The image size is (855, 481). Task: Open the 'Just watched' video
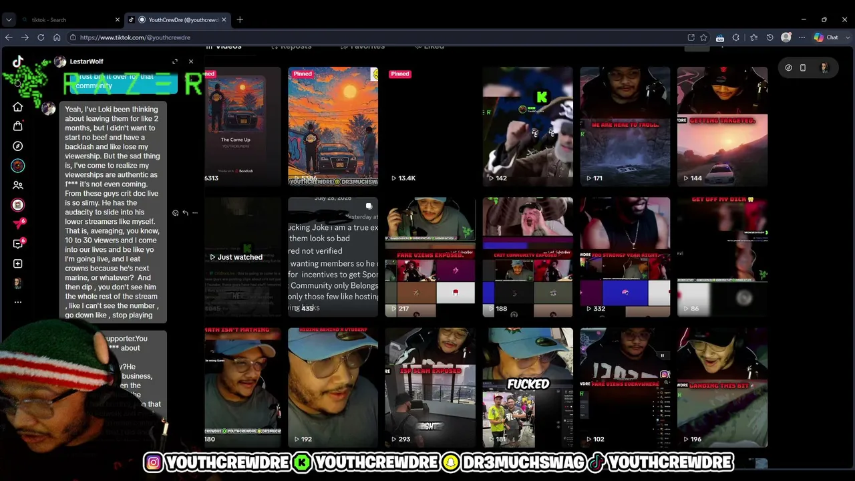pyautogui.click(x=242, y=257)
